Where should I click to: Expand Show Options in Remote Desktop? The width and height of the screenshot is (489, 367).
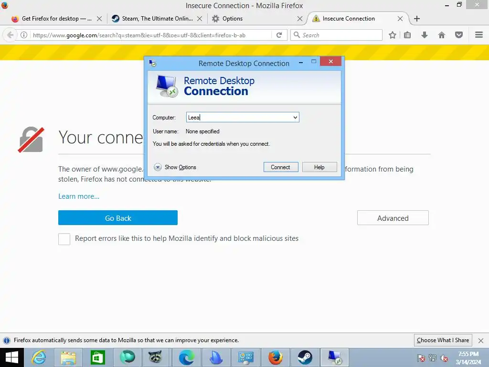175,167
